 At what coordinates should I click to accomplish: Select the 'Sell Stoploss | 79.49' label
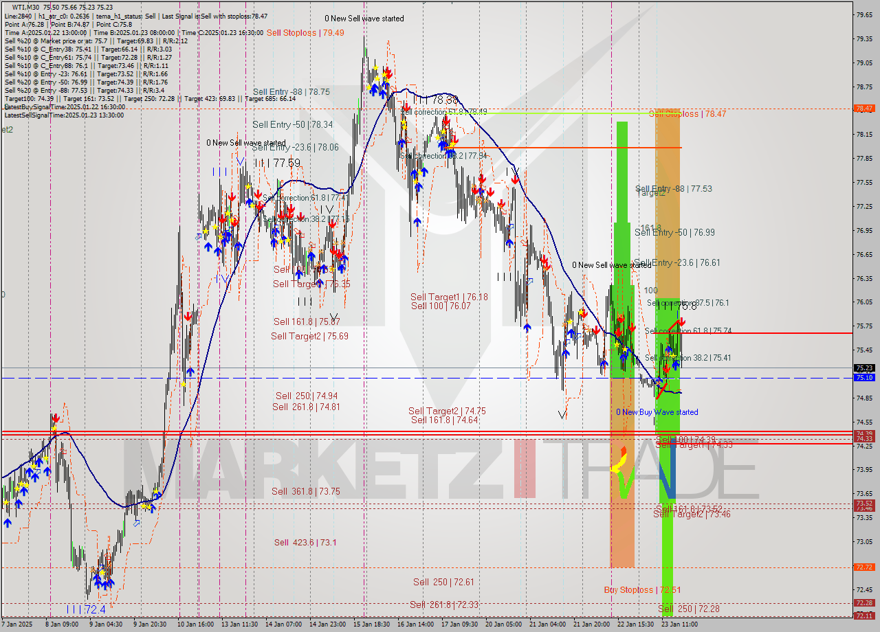pos(306,32)
